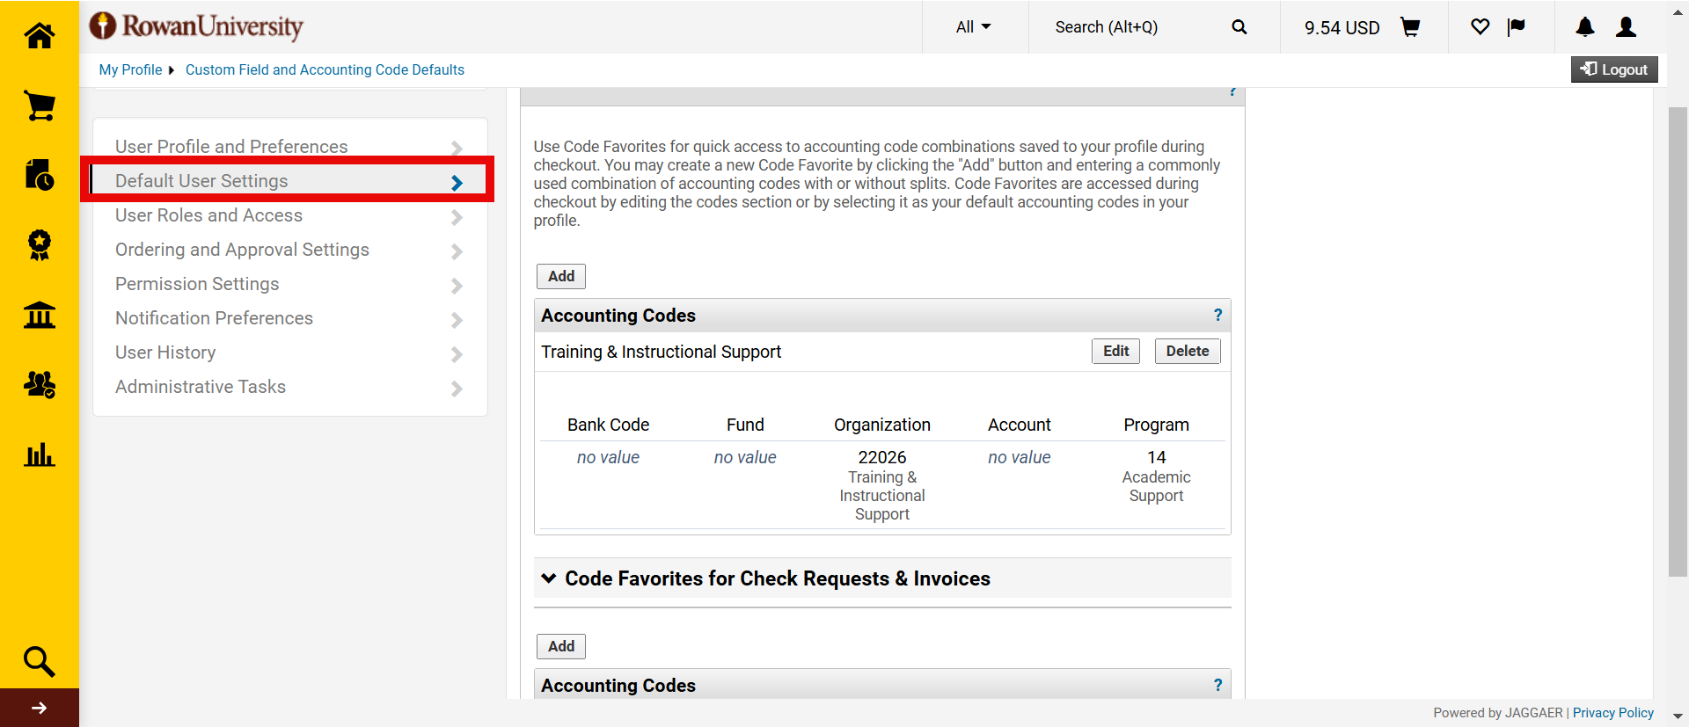The image size is (1689, 727).
Task: Open the All search category dropdown
Action: tap(973, 27)
